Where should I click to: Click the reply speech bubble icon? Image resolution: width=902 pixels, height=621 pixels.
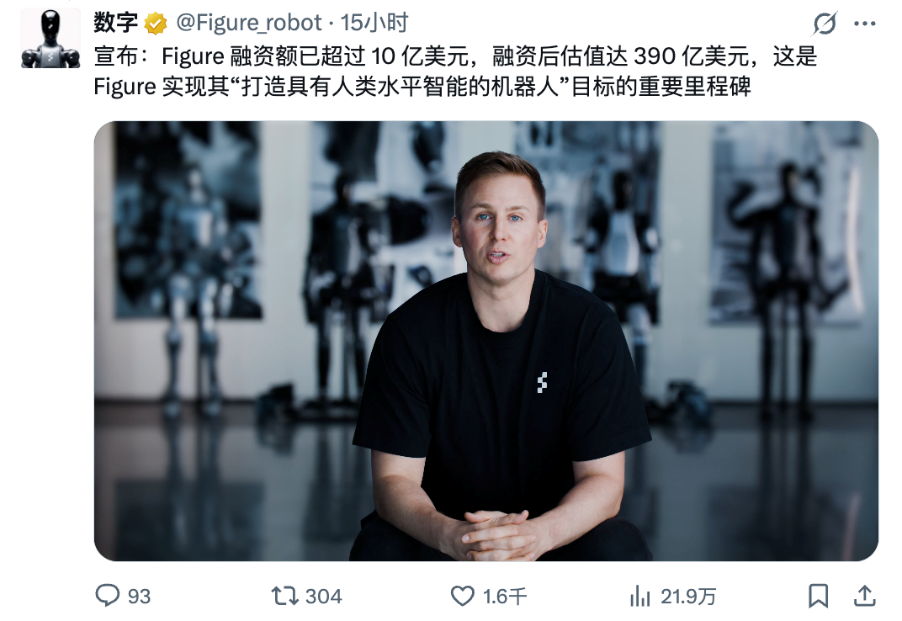click(107, 596)
